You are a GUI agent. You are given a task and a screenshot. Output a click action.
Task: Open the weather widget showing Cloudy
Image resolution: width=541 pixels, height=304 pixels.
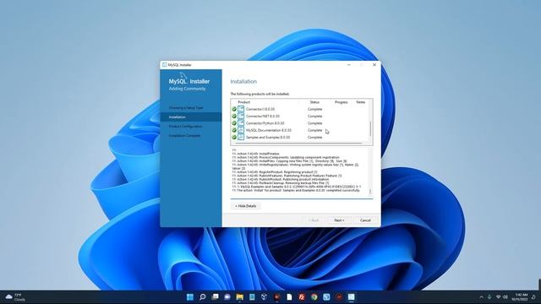[15, 297]
